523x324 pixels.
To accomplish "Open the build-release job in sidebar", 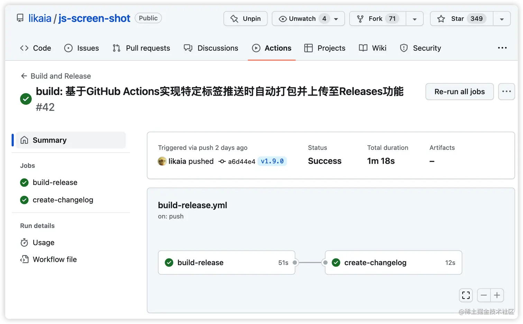I will [55, 182].
